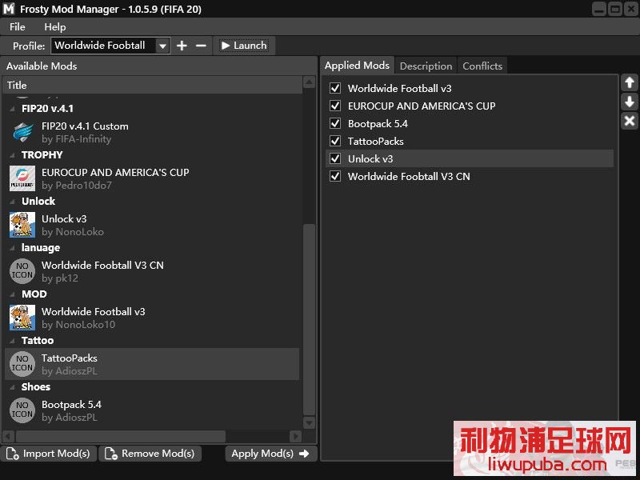Uncheck Unlock v3 applied mod
640x480 pixels.
[x=335, y=158]
